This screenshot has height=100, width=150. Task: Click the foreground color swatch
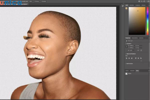(x=126, y=8)
